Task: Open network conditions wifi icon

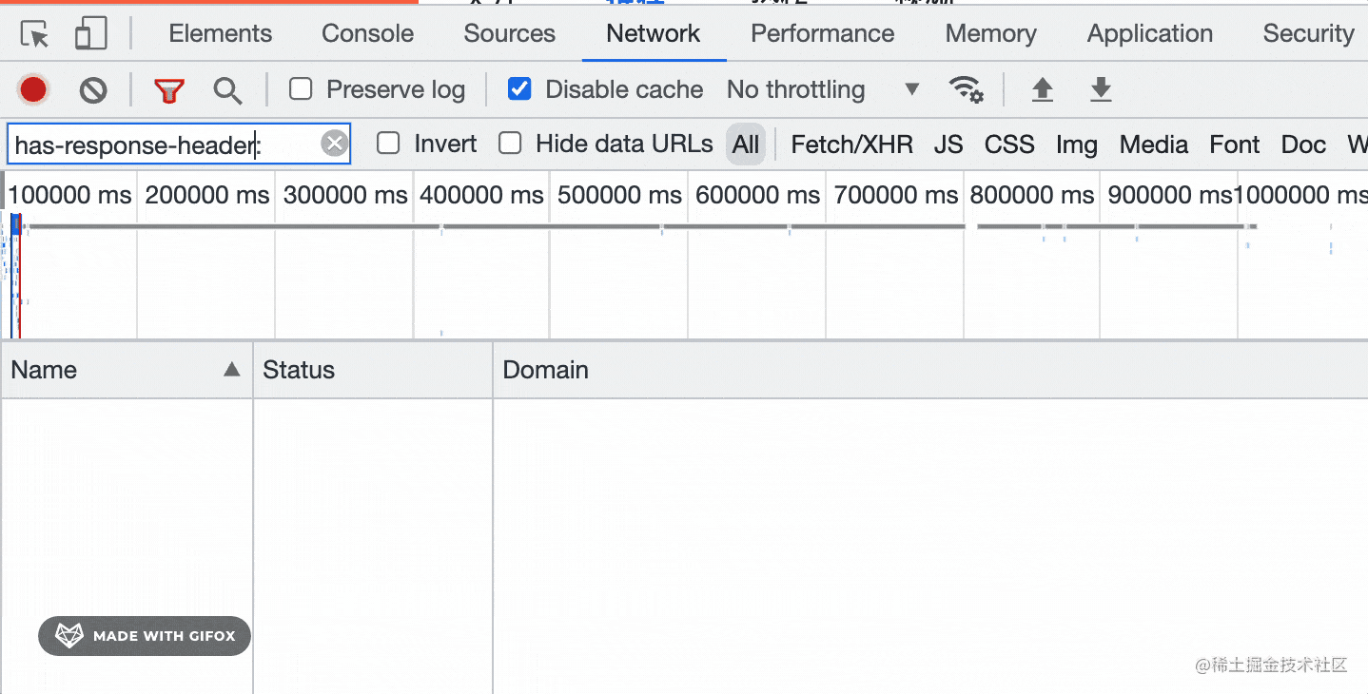Action: pos(966,90)
